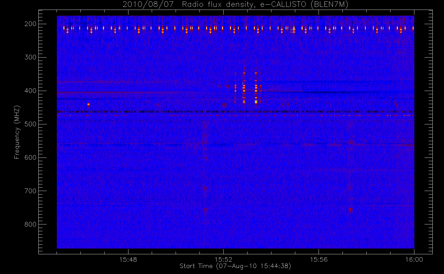Click the plot title "Radio flux density, e-CALLISTO (BLEN7M)"
Viewport: 444px width, 274px height.
265,5
